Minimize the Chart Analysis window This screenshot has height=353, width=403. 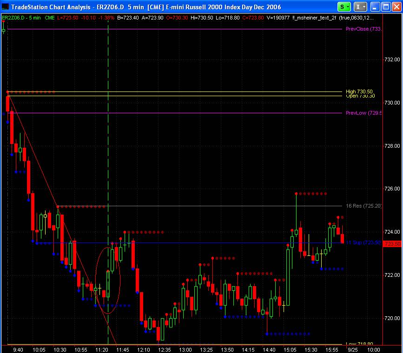pyautogui.click(x=375, y=7)
